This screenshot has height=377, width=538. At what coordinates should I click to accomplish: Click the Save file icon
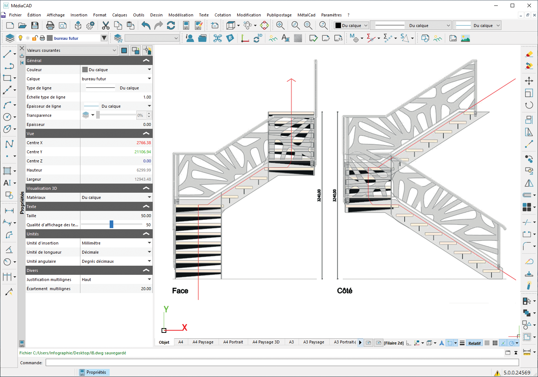pos(35,25)
